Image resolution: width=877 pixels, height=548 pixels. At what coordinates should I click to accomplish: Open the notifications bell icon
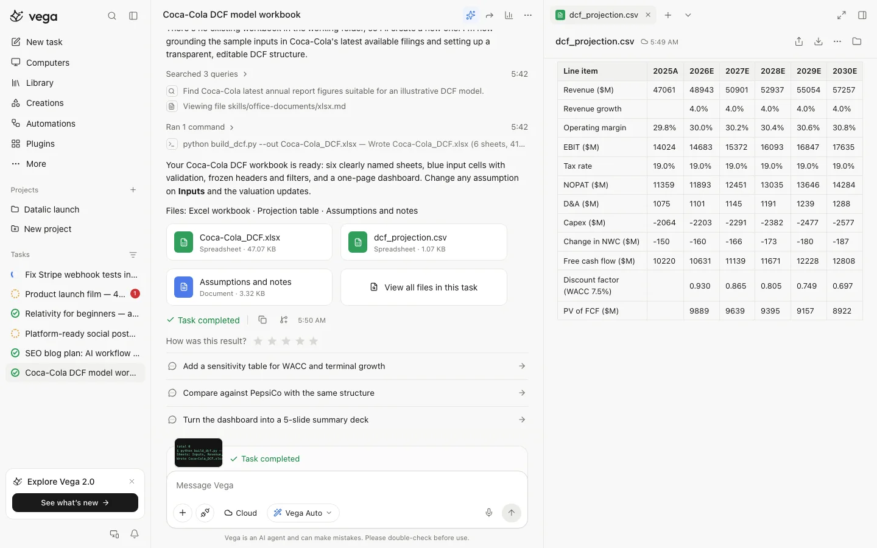[135, 534]
